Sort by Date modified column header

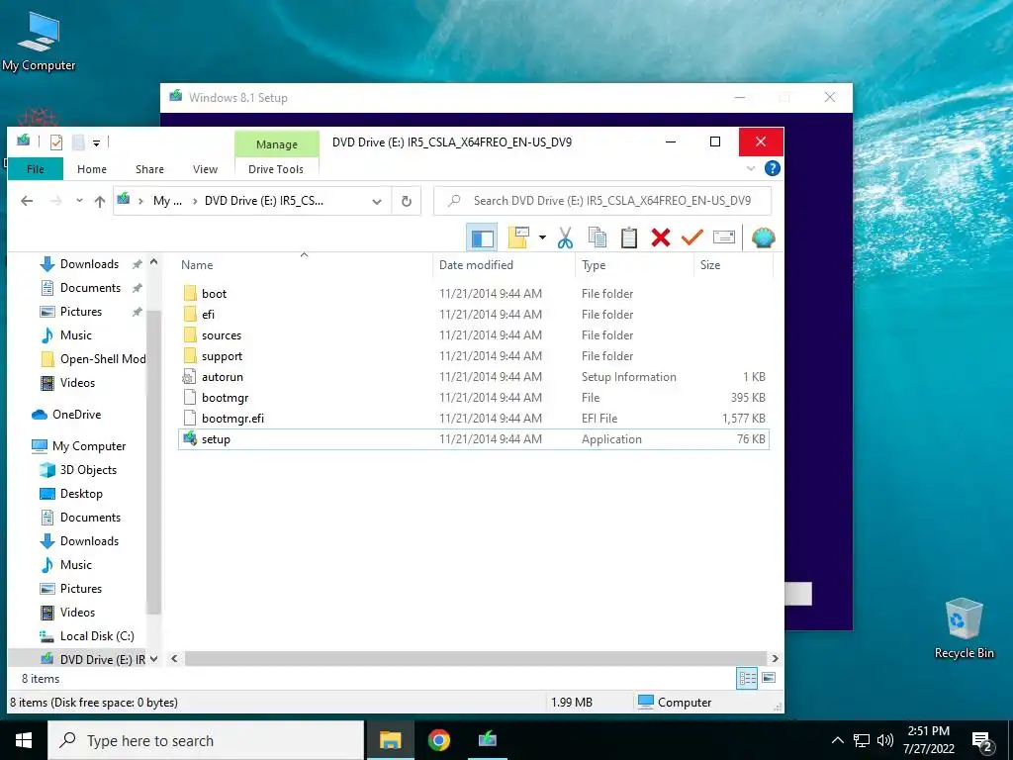point(503,265)
